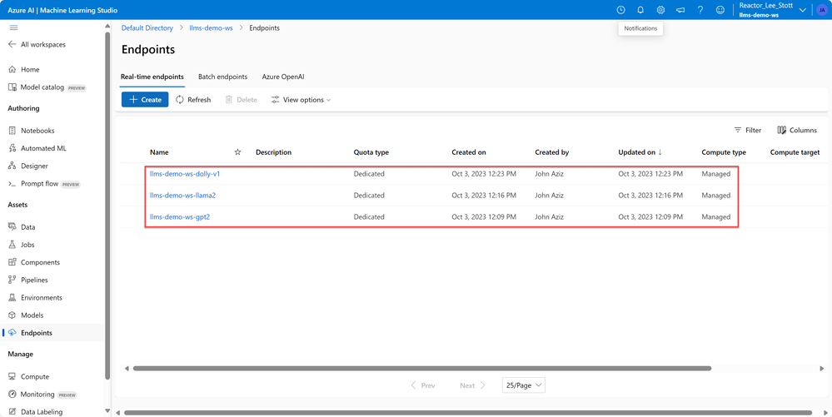Viewport: 832px width, 417px height.
Task: Toggle the favorites star column header
Action: pos(237,152)
